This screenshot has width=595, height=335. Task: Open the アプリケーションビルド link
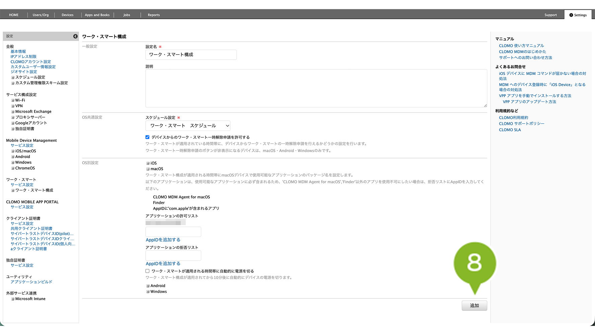[x=31, y=282]
